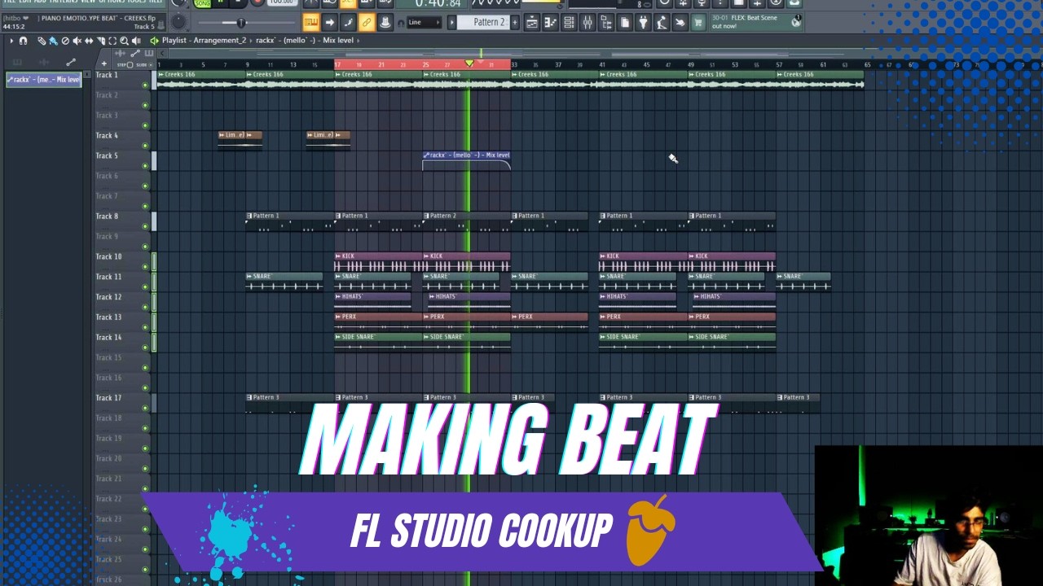Click the automation clip filter icon in picker
The image size is (1043, 586).
(71, 63)
